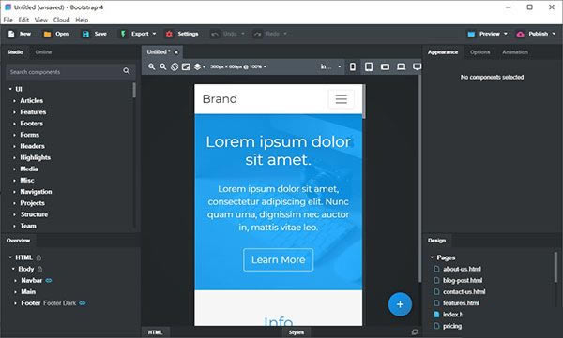The width and height of the screenshot is (563, 338).
Task: Click the Brand link in preview
Action: (220, 99)
